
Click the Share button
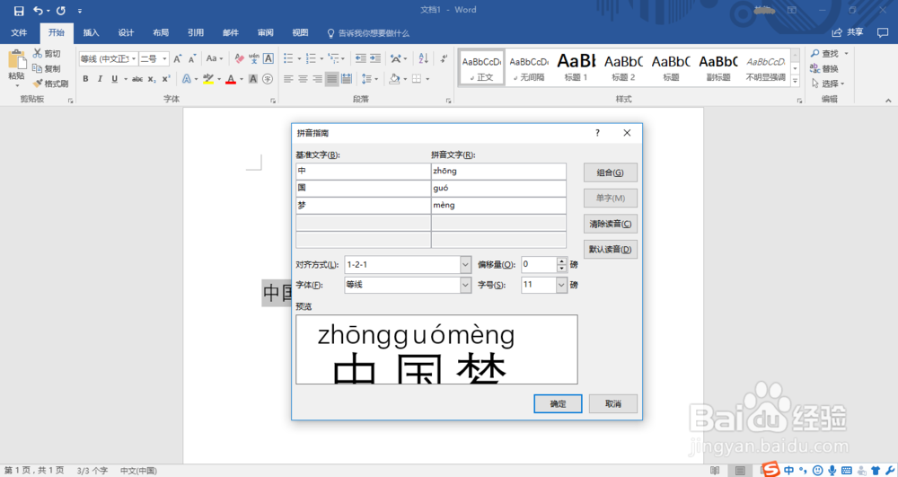click(848, 32)
